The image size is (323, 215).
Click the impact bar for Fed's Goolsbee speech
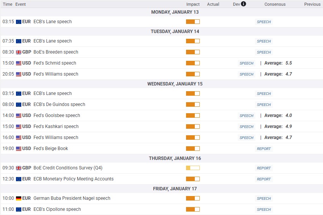[193, 116]
